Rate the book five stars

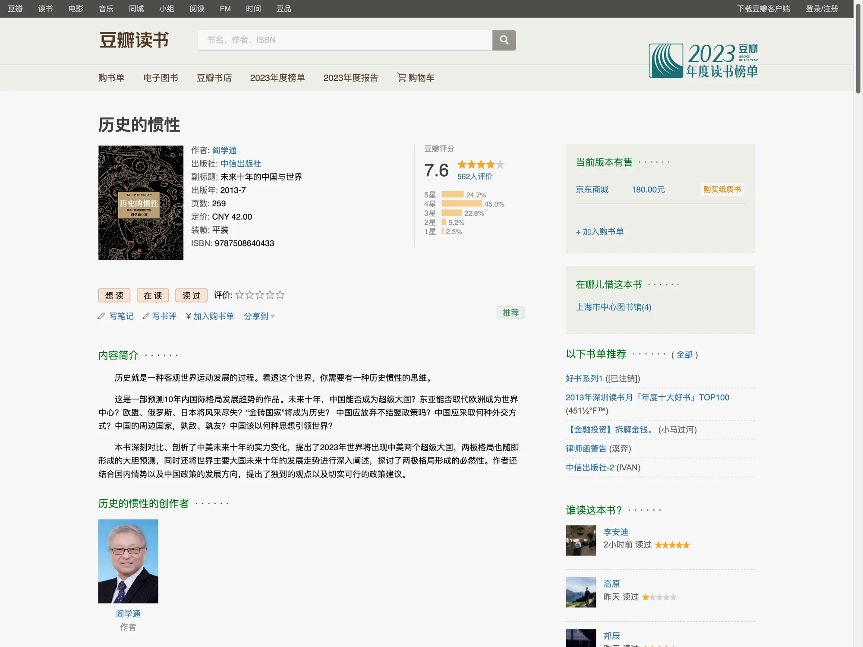[280, 295]
